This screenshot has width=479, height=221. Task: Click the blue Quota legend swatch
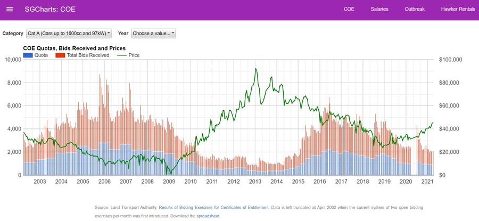point(28,55)
